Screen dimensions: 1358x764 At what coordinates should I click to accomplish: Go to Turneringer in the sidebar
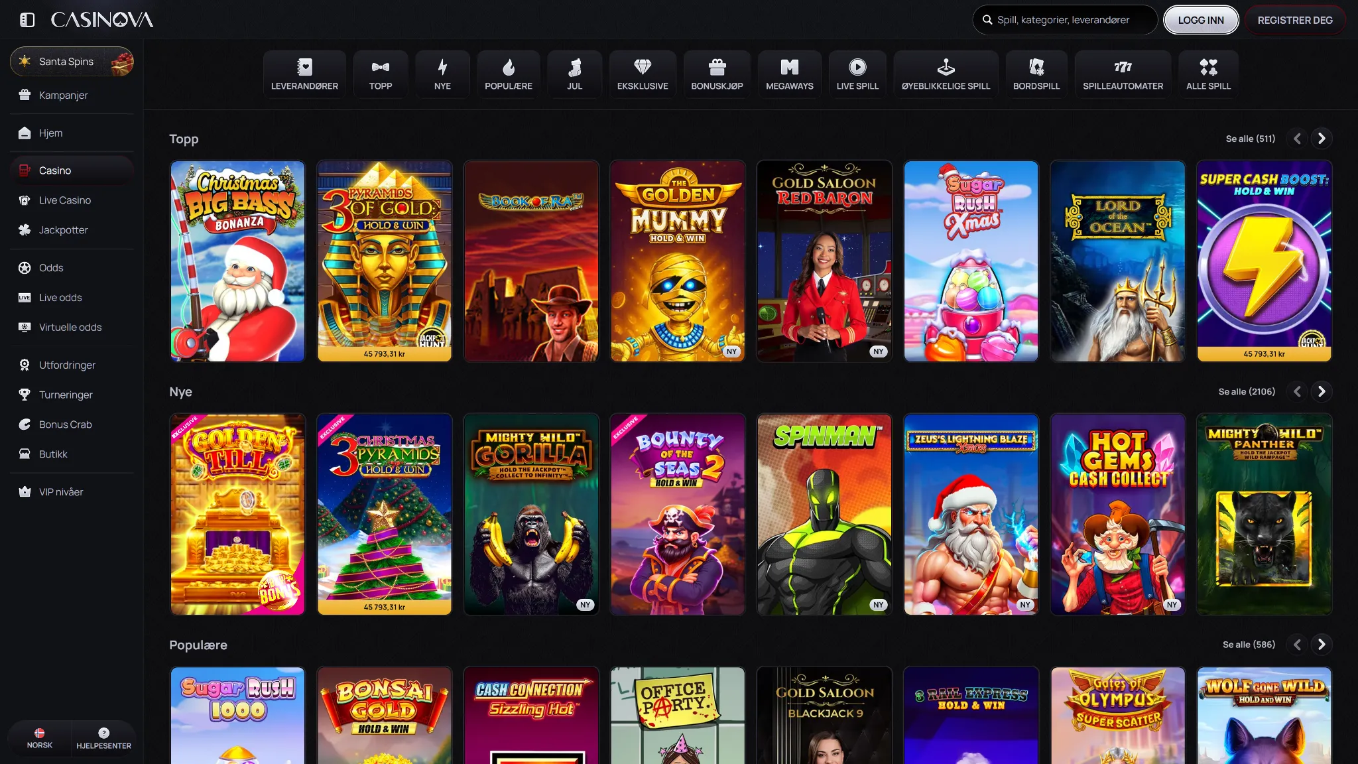tap(65, 395)
